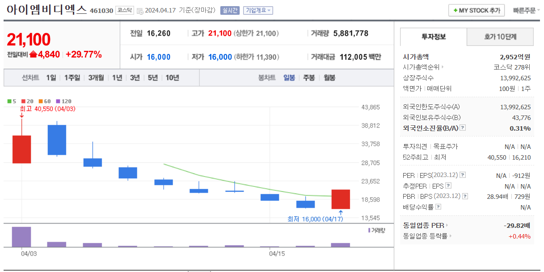544x272 pixels.
Task: Open the 빠른주문 dropdown menu
Action: [x=526, y=10]
